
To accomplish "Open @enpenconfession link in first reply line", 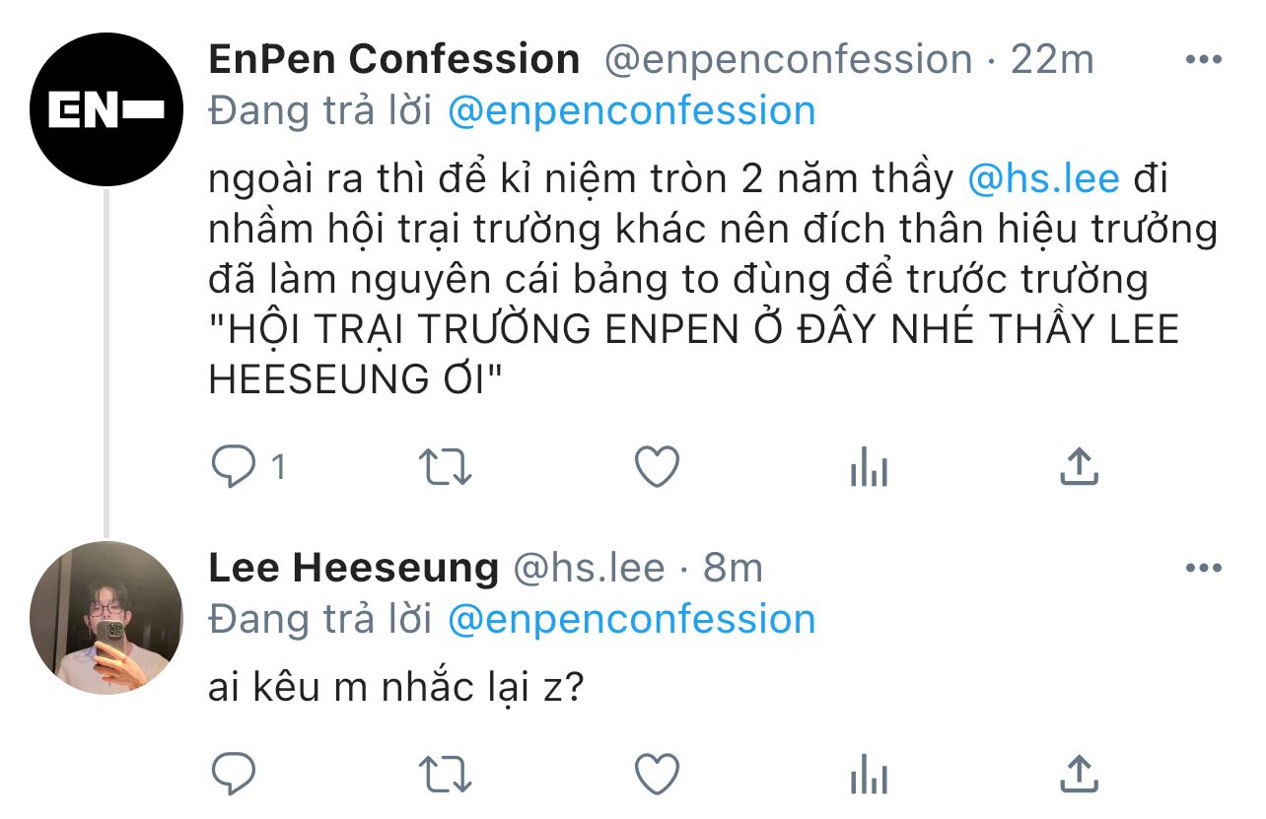I will click(631, 111).
